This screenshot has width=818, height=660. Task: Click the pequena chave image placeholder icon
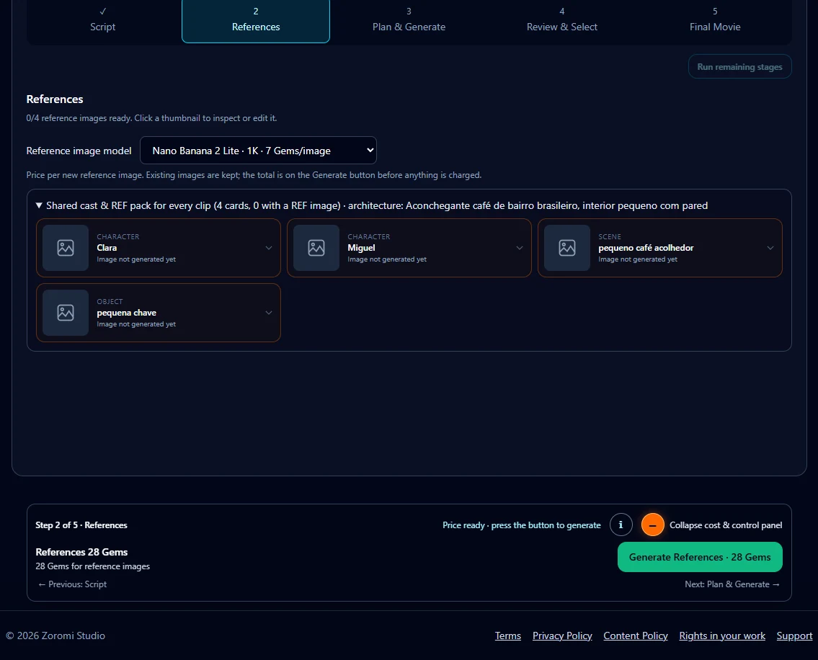65,313
